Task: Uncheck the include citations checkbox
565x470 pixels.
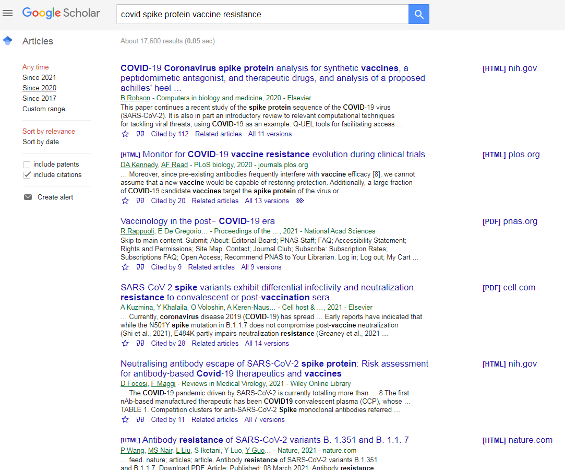Action: tap(27, 175)
